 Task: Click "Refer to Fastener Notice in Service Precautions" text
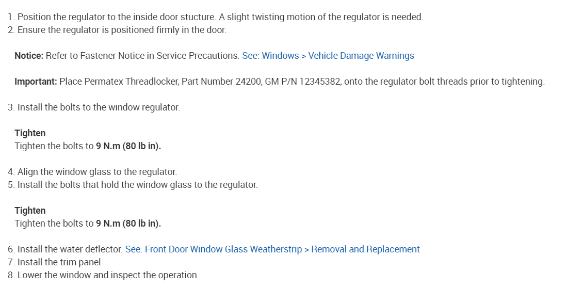point(142,56)
